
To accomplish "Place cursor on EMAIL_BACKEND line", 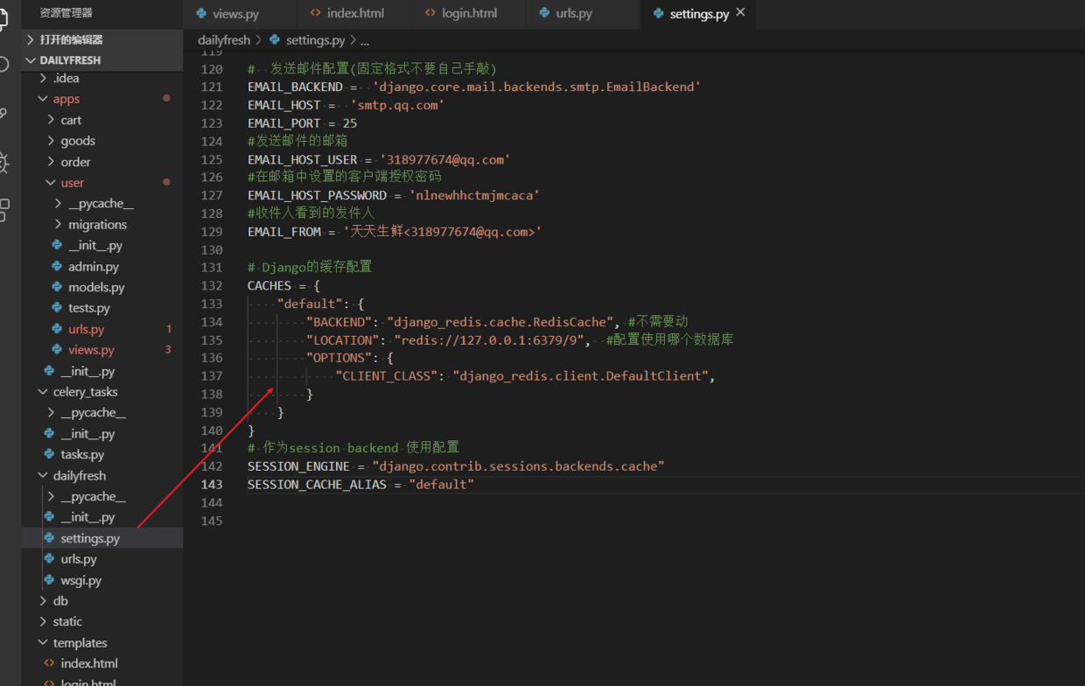I will (474, 87).
